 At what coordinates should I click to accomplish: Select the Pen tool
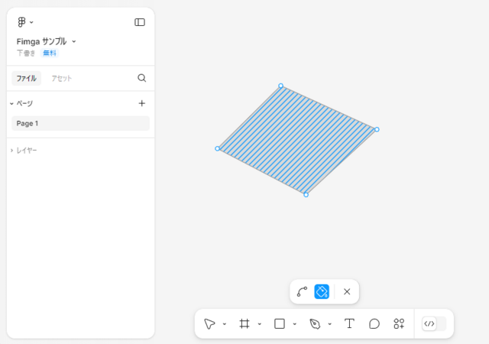click(315, 323)
